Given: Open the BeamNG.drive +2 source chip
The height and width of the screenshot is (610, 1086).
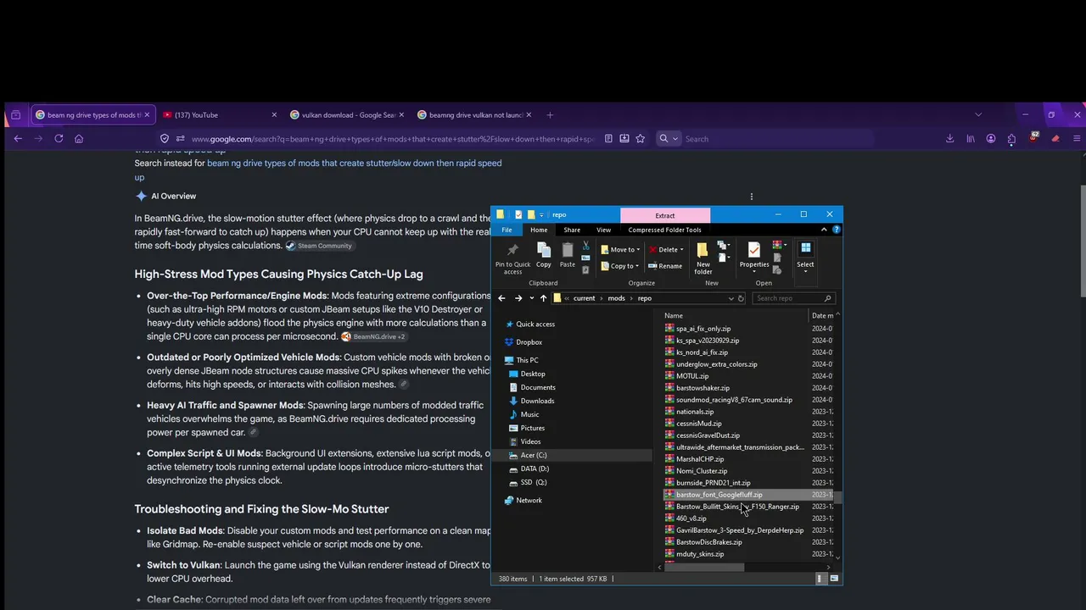Looking at the screenshot, I should [373, 336].
